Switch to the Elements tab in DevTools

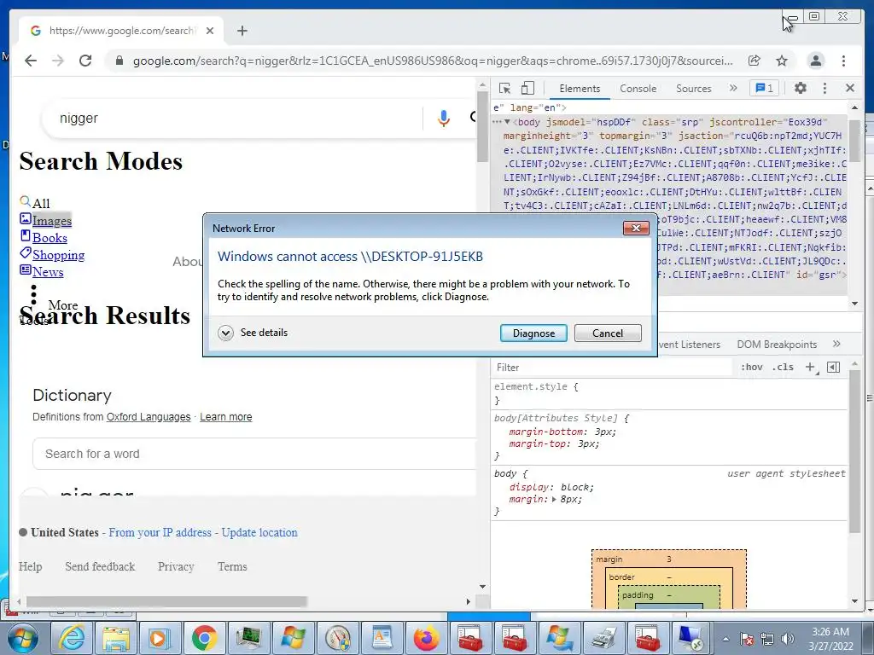pos(580,89)
